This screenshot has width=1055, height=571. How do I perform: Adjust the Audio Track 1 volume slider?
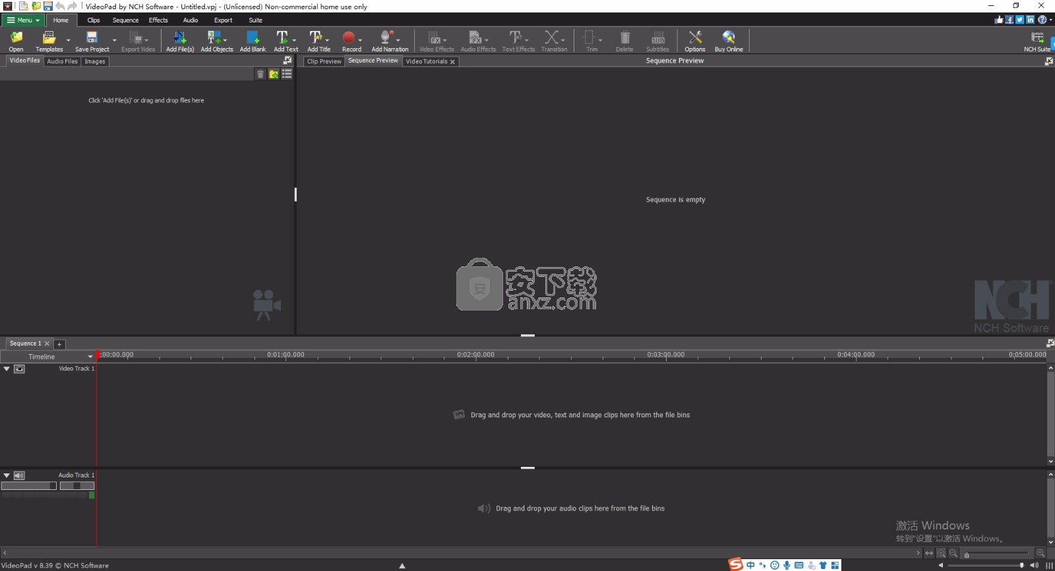click(x=29, y=486)
